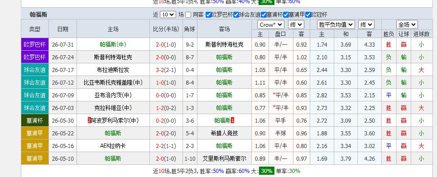The image size is (437, 177).
Task: Click the 角球 column header
Action: pos(190,29)
